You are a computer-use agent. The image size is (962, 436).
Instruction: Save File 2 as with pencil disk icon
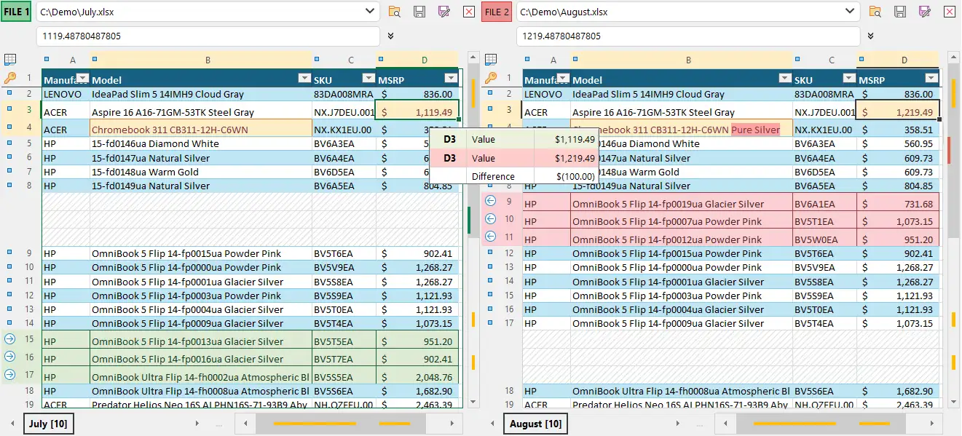coord(925,12)
